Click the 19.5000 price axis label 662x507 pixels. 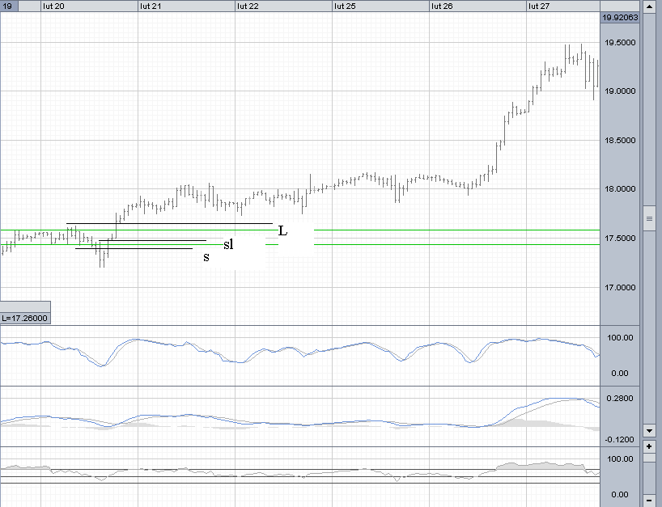[619, 42]
